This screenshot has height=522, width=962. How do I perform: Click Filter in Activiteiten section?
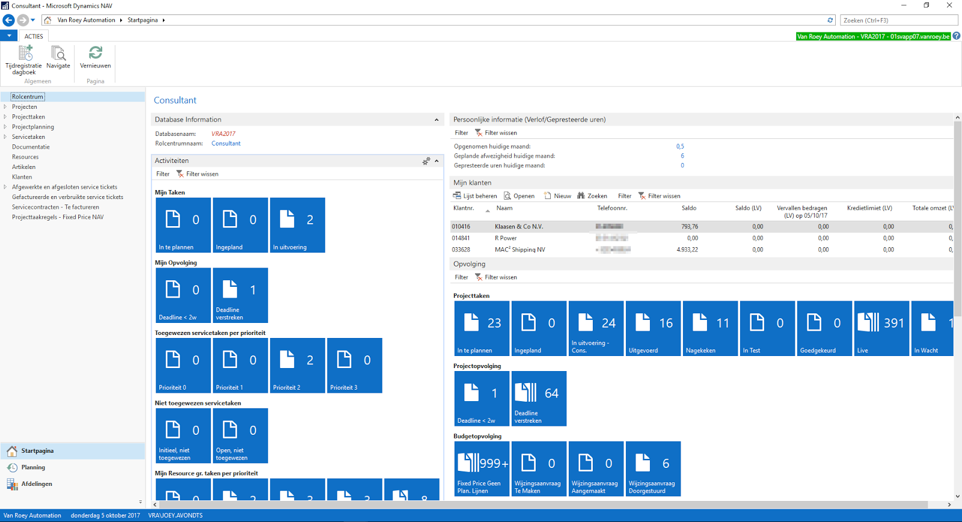[163, 174]
